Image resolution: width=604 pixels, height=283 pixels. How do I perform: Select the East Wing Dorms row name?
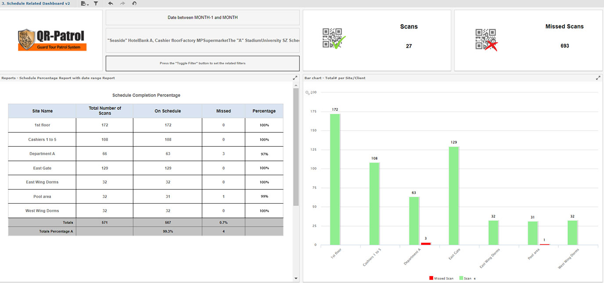tap(42, 182)
